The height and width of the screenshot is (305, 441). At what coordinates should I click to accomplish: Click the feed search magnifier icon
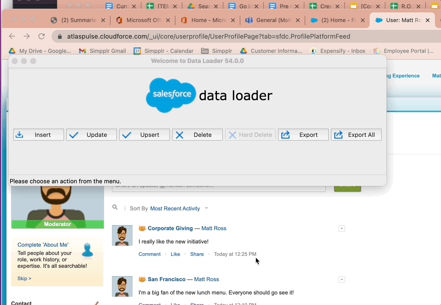coord(115,207)
